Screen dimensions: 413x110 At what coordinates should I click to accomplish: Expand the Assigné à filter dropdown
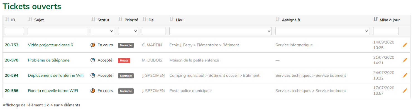tap(322, 31)
